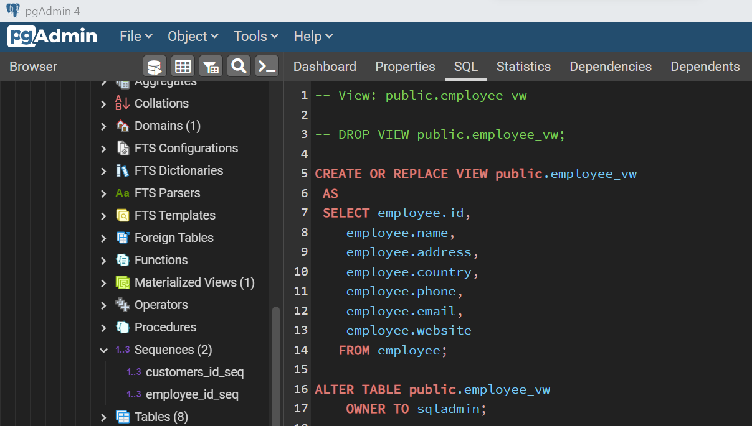
Task: Expand the Procedures tree node
Action: (103, 328)
